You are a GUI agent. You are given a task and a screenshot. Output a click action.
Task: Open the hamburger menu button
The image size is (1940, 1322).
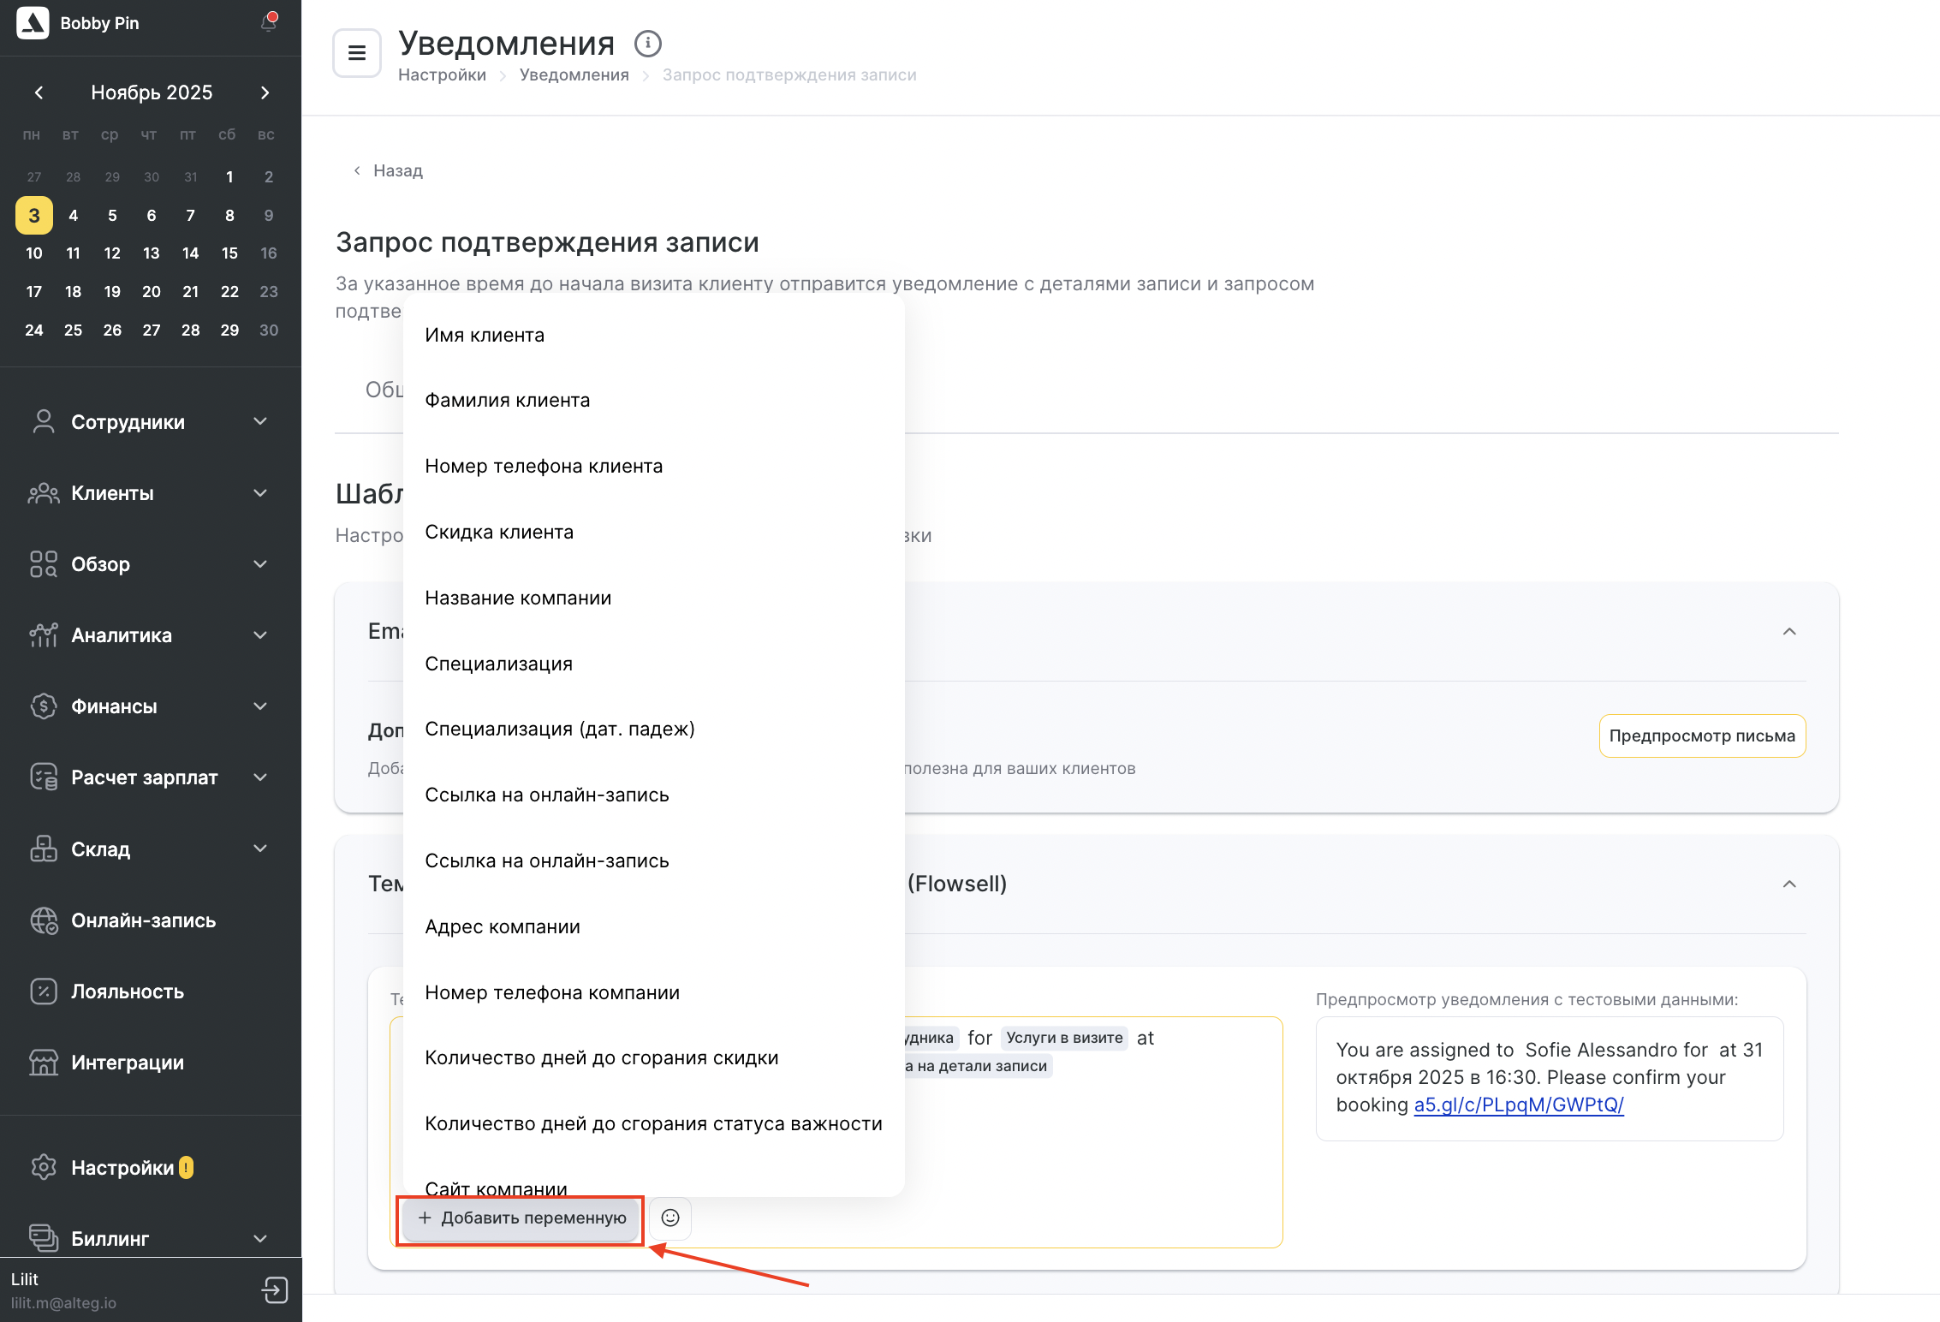point(357,53)
